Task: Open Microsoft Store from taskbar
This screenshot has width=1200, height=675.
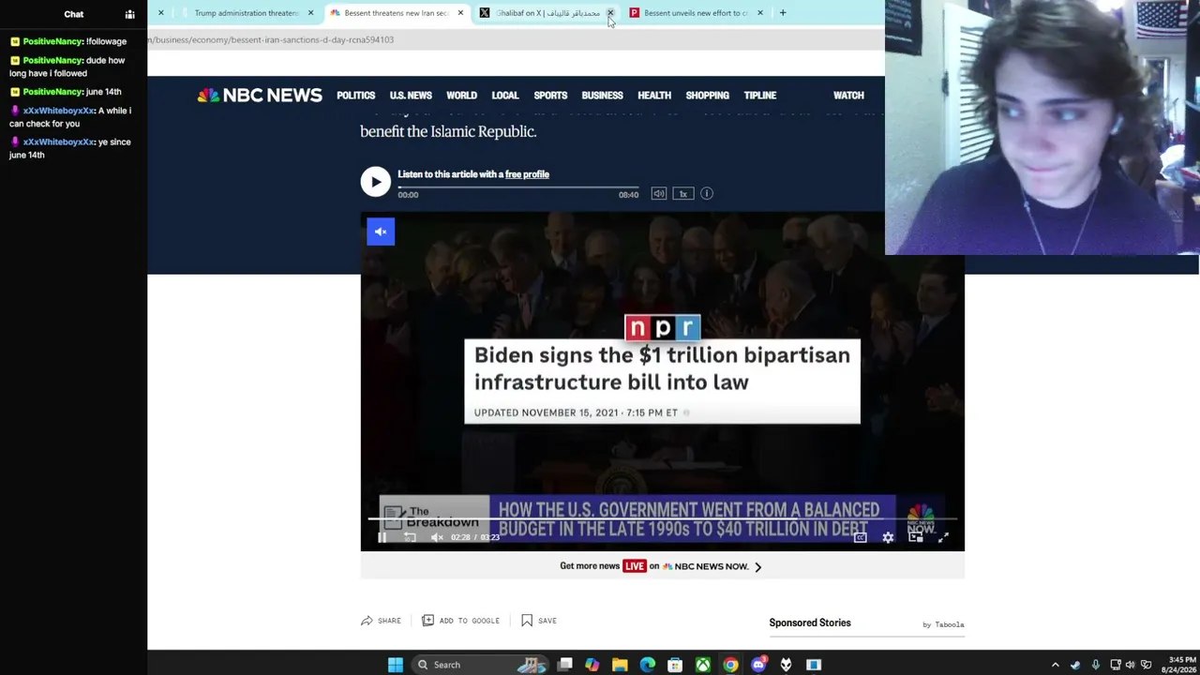Action: coord(675,665)
